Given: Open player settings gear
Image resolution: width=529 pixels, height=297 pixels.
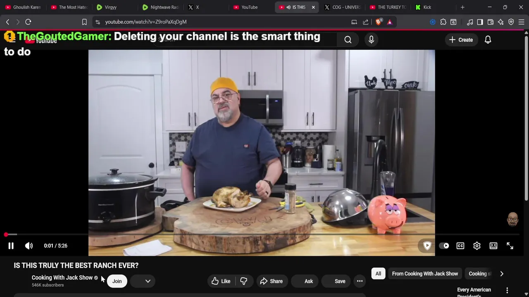Looking at the screenshot, I should tap(477, 246).
